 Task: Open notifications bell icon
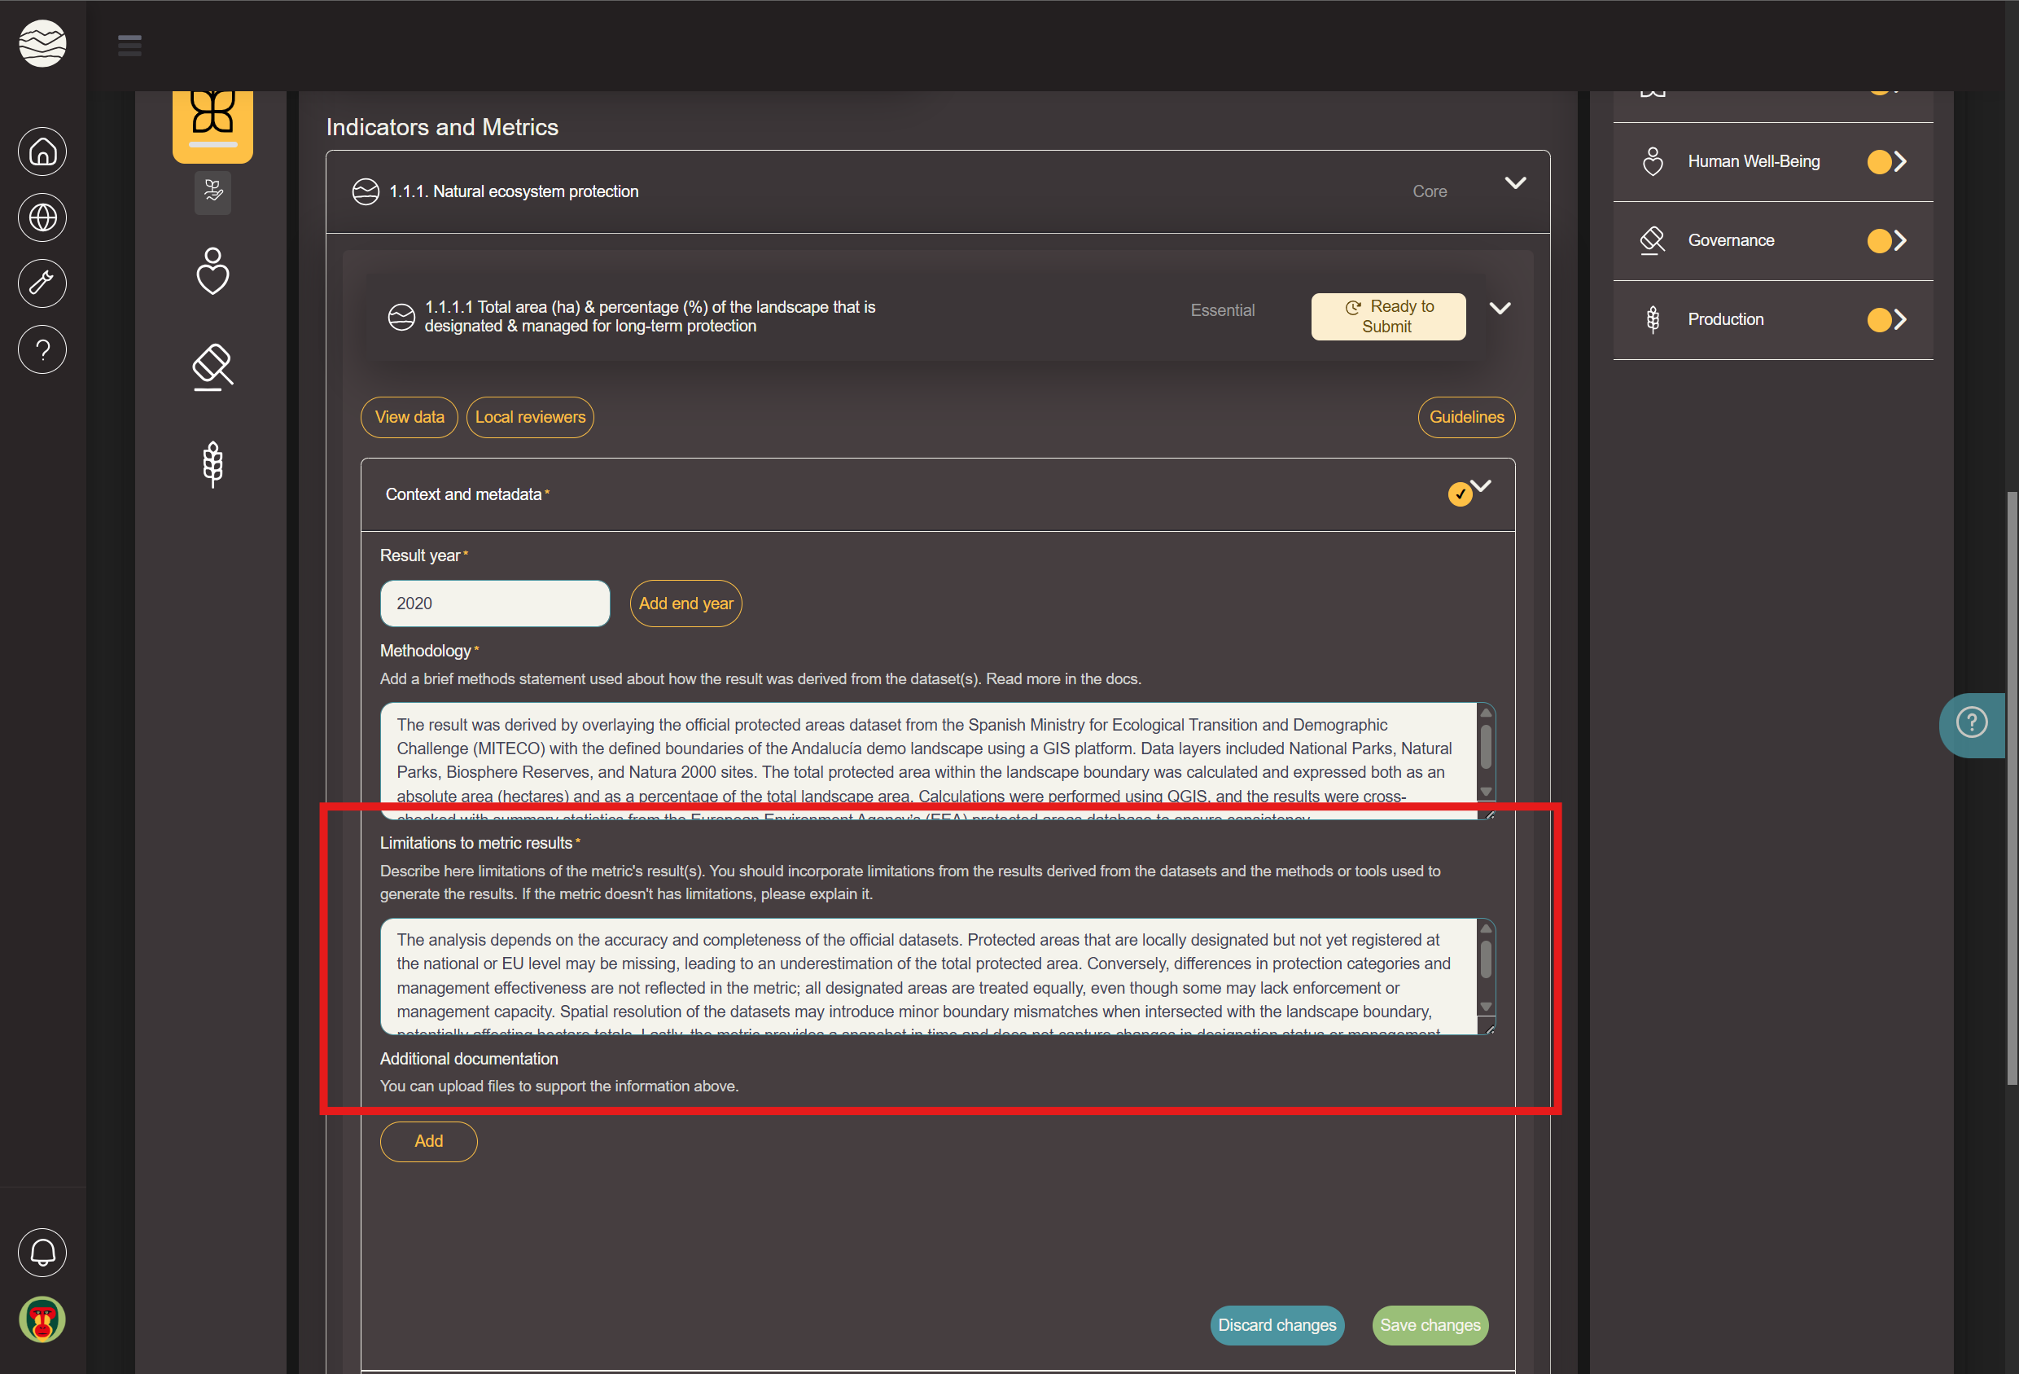point(42,1253)
